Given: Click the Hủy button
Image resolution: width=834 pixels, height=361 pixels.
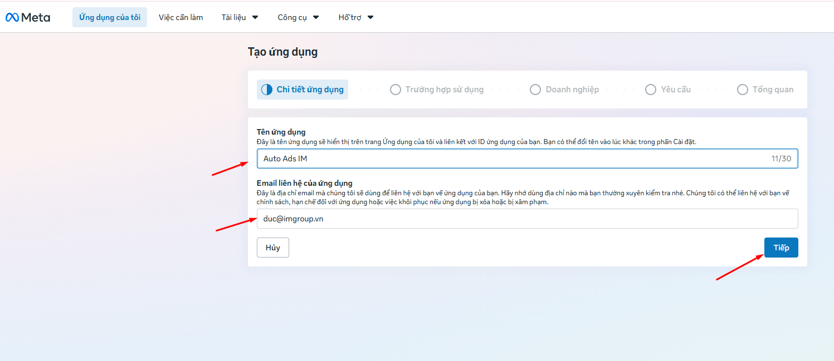Looking at the screenshot, I should (x=273, y=248).
